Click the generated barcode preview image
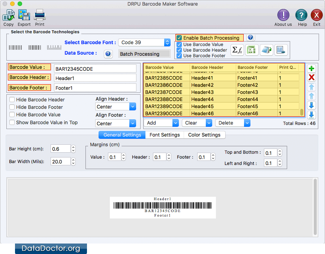This screenshot has width=325, height=254. [x=163, y=208]
